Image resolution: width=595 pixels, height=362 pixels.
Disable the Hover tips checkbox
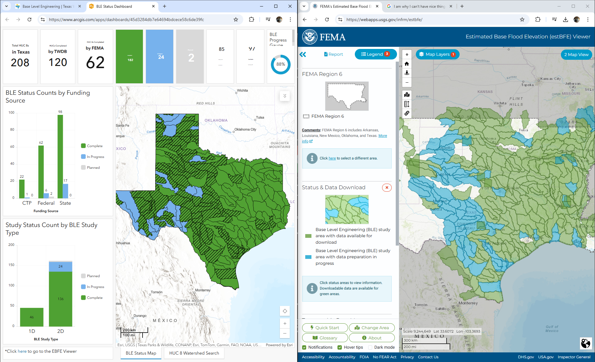click(x=340, y=347)
